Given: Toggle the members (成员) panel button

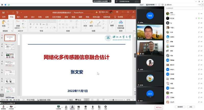Looking at the screenshot, I should 72,107.
